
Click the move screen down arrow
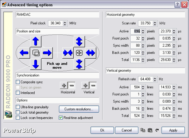(x=35, y=64)
